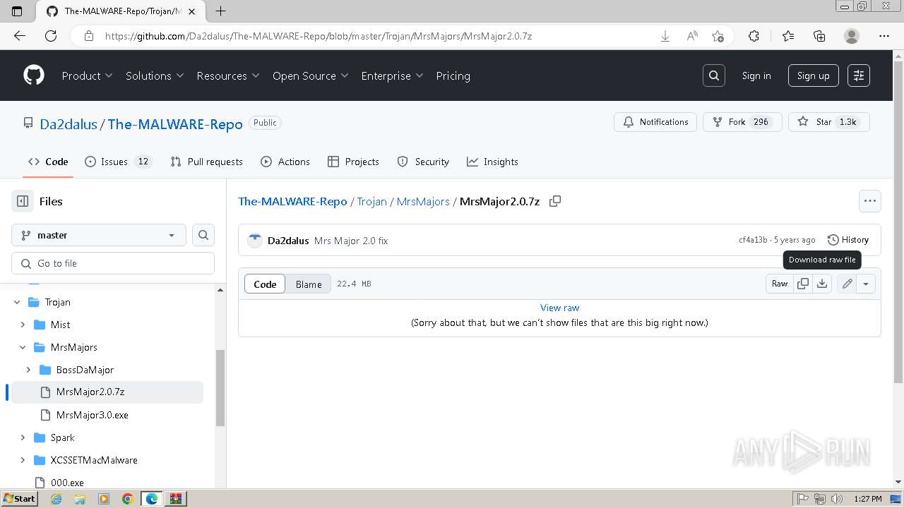Expand the Open Source menu

click(311, 75)
